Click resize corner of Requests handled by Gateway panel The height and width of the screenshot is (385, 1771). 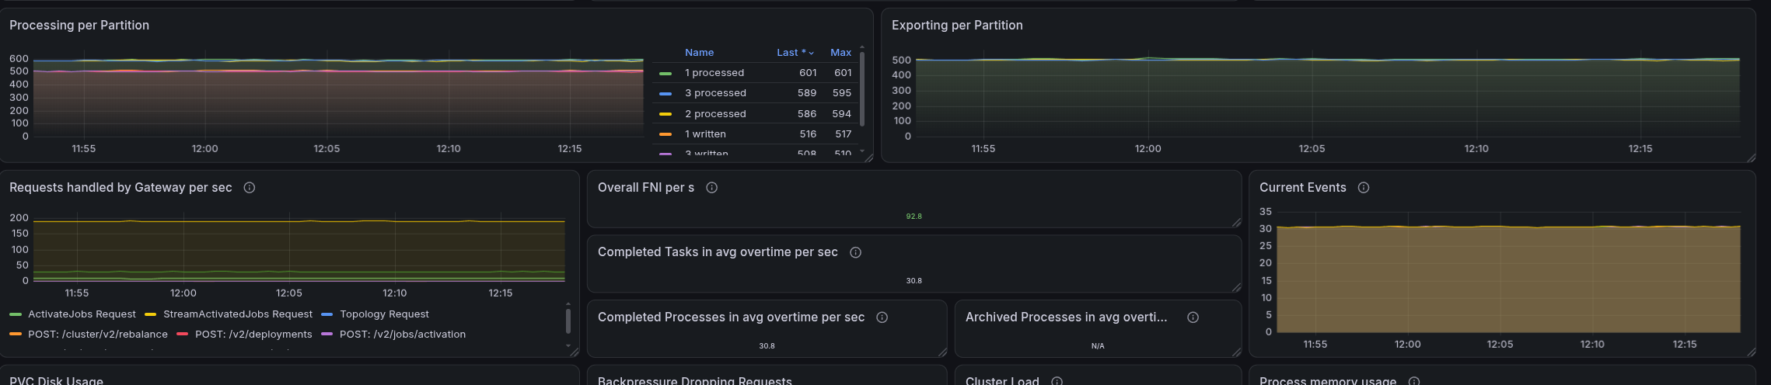[x=575, y=352]
